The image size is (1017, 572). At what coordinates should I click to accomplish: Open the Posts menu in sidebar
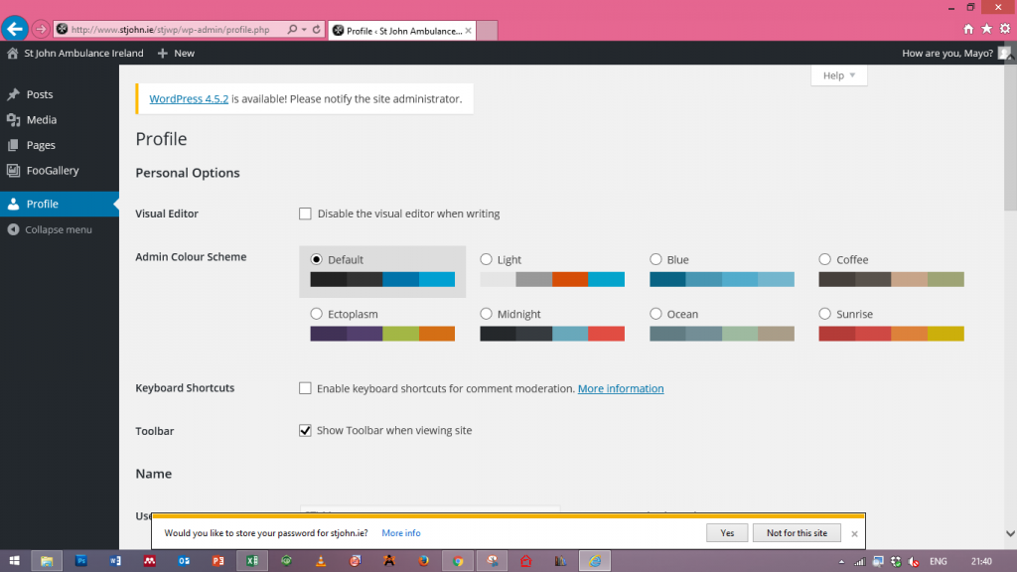pyautogui.click(x=40, y=94)
